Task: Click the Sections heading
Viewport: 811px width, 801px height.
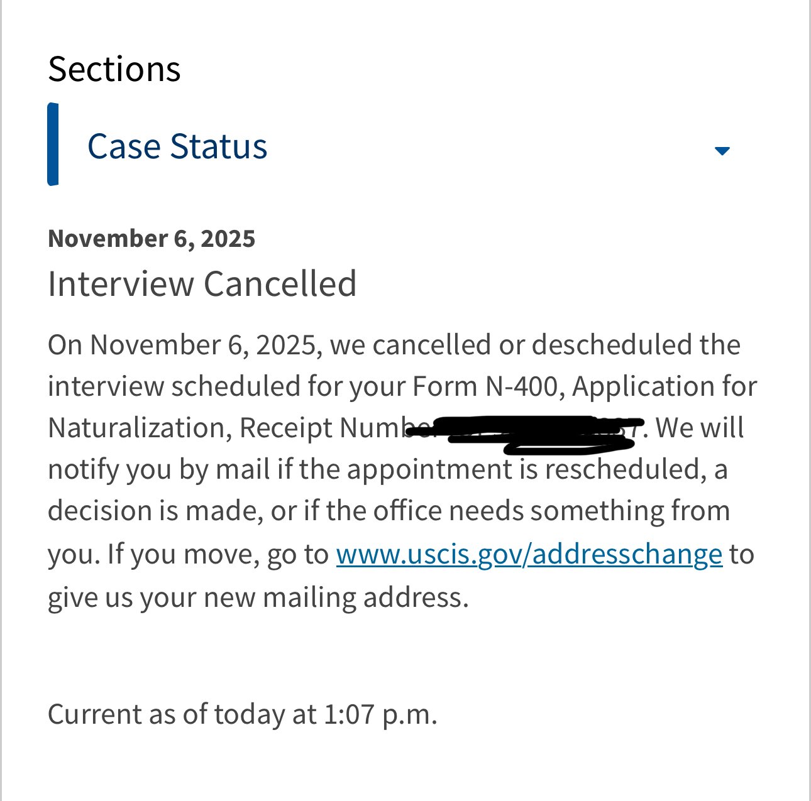Action: [114, 68]
